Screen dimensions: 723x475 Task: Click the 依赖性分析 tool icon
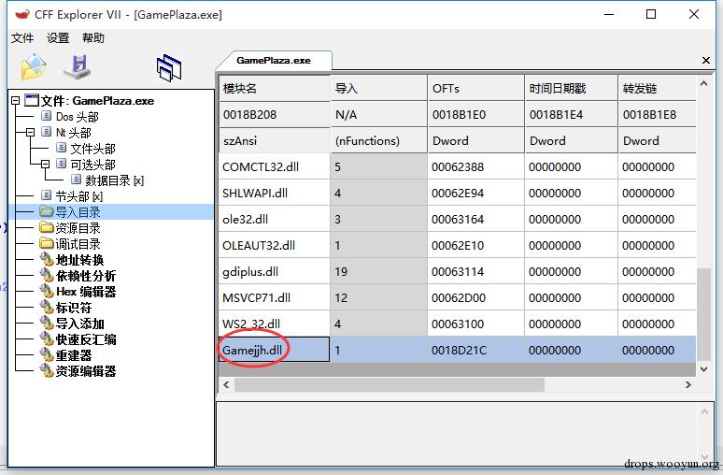(x=47, y=276)
